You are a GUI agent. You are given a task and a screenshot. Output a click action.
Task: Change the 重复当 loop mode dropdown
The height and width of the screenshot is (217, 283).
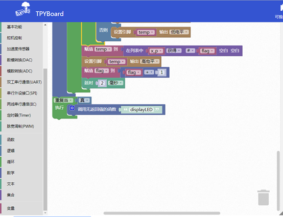tap(63, 100)
